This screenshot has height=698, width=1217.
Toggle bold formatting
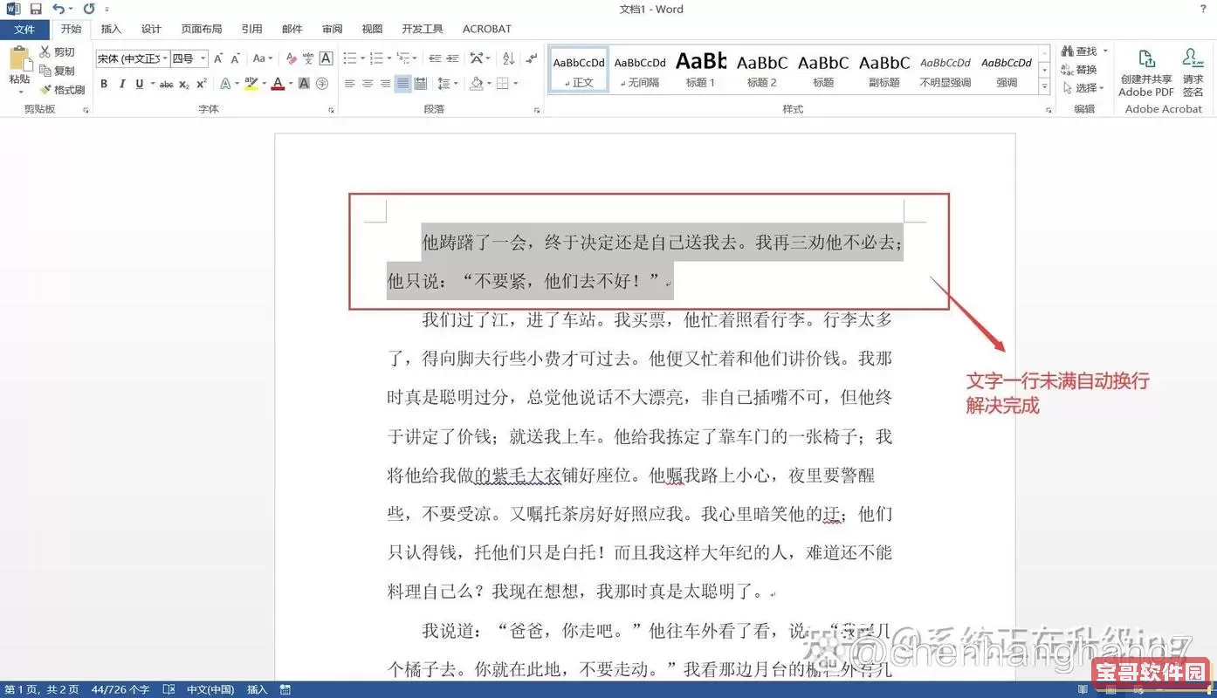[104, 84]
